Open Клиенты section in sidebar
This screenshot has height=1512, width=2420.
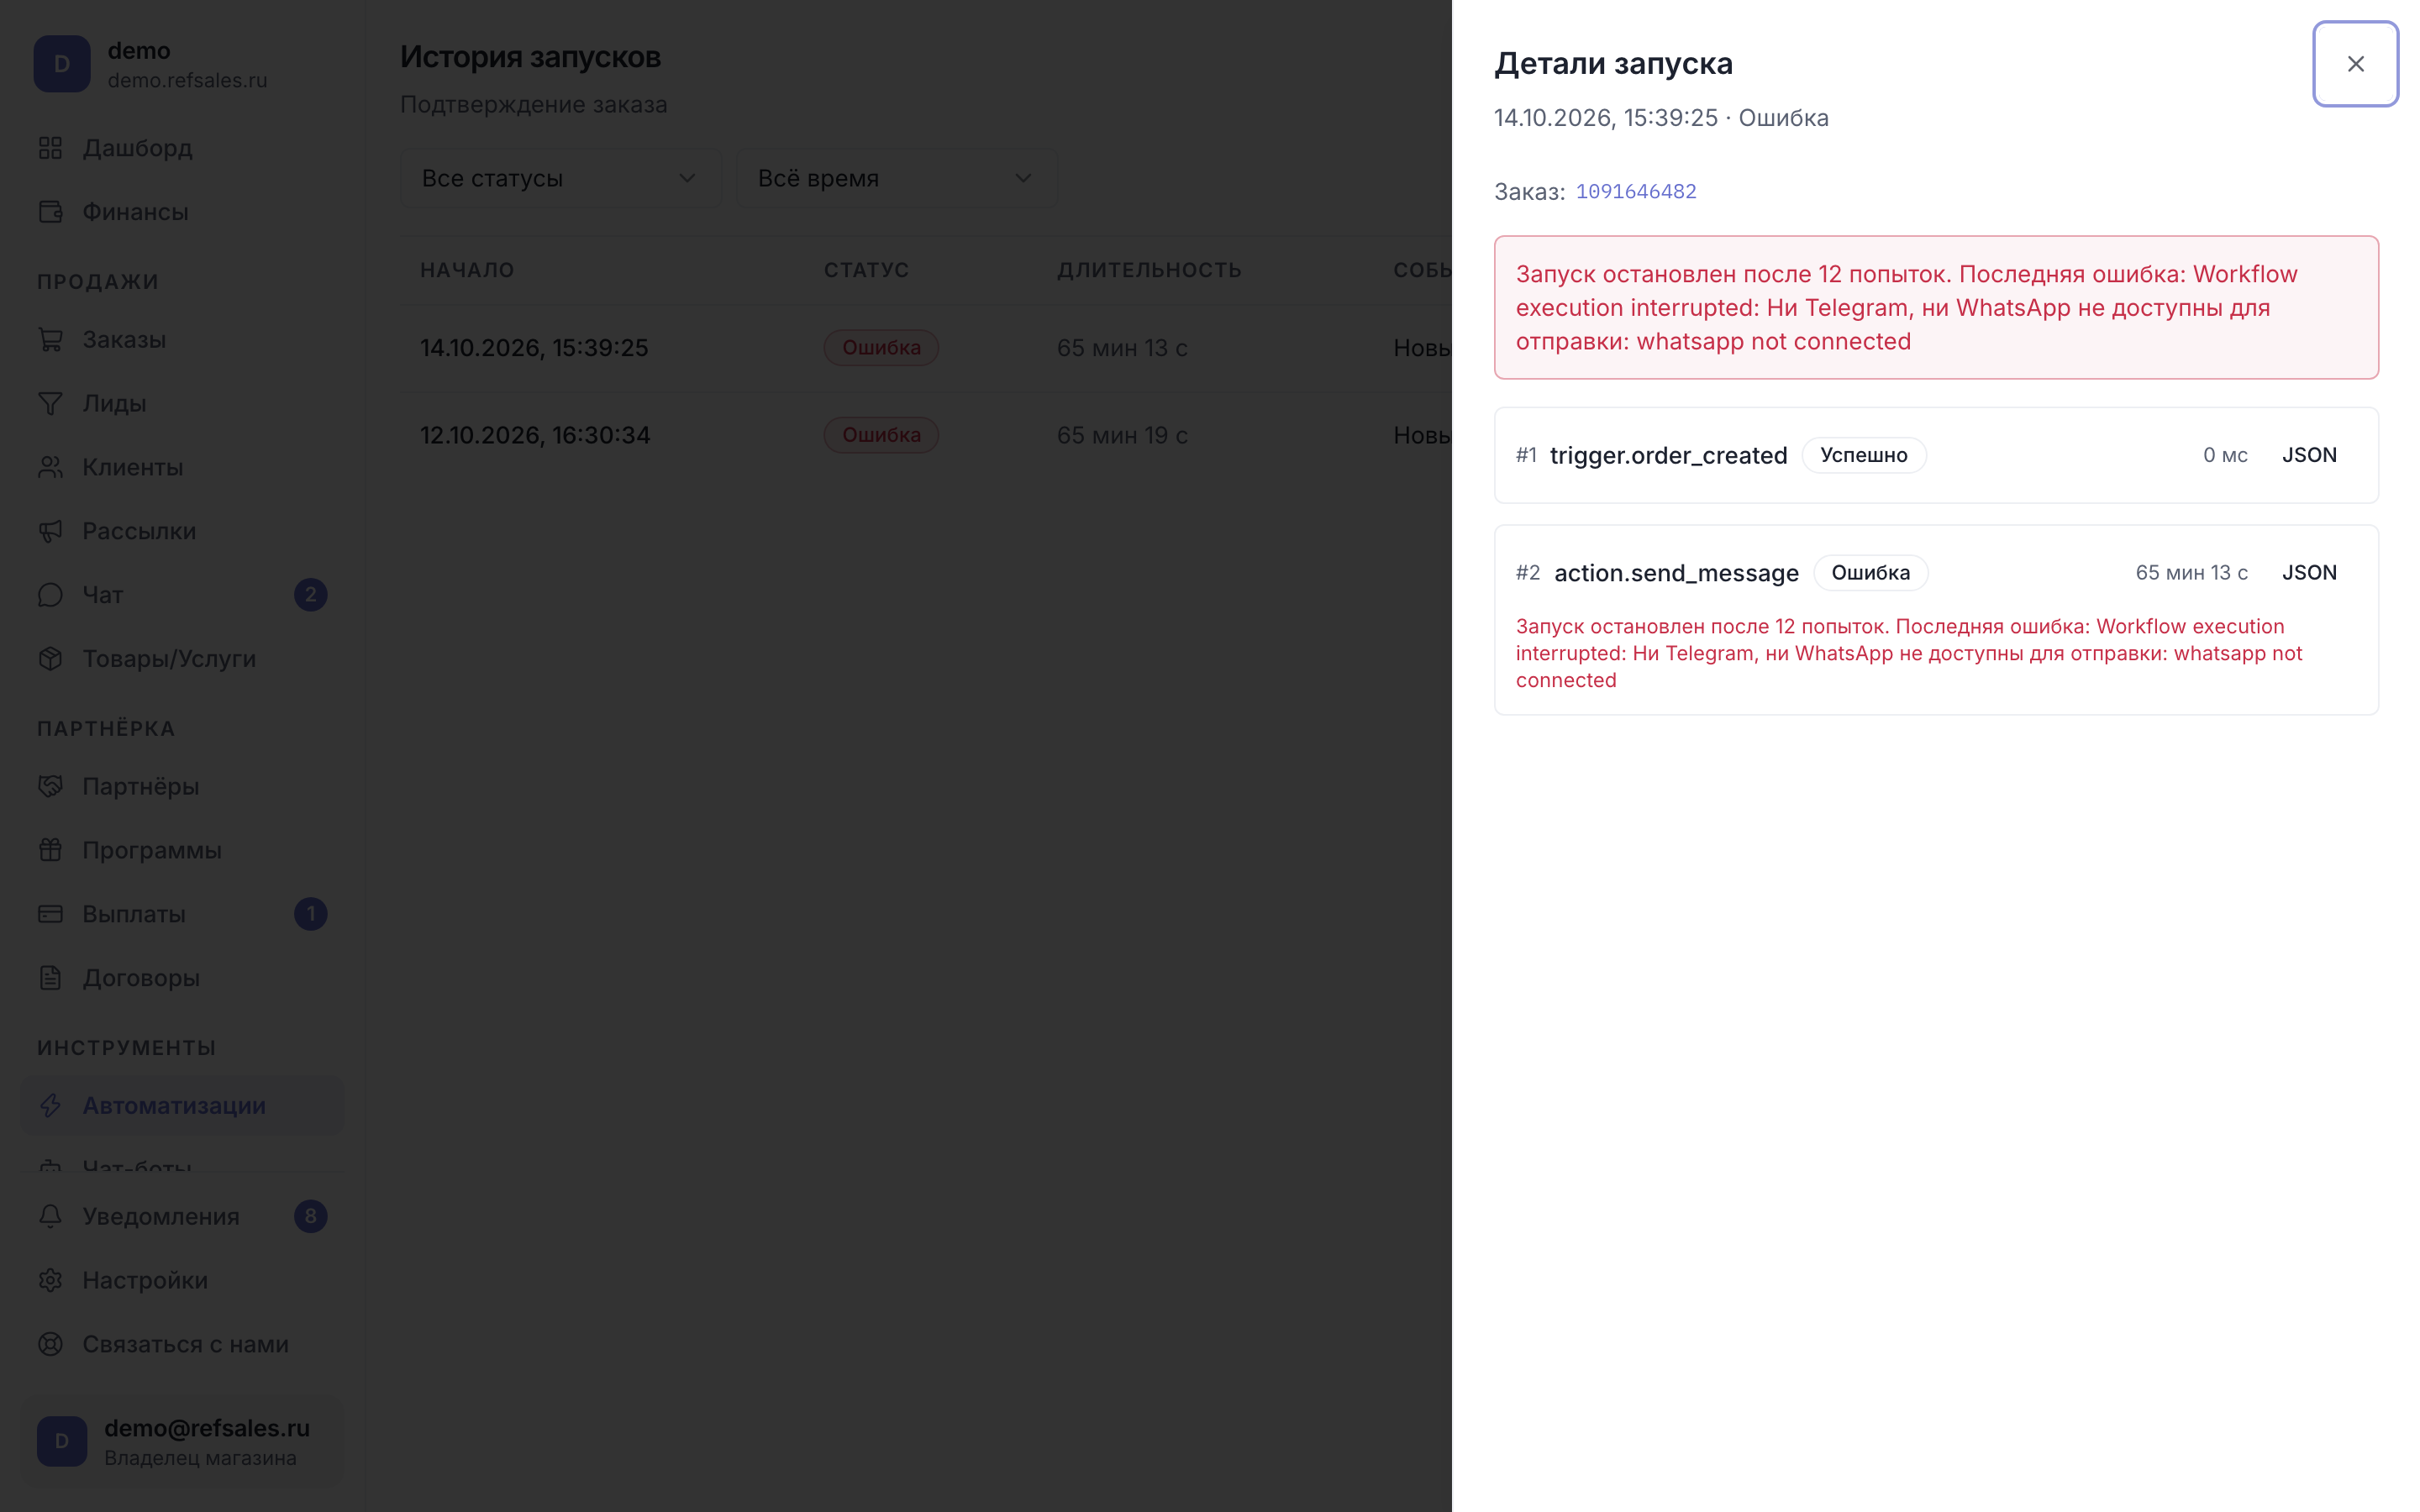pyautogui.click(x=182, y=467)
